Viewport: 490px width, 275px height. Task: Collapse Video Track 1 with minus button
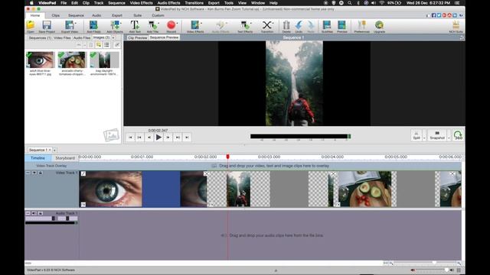(28, 173)
